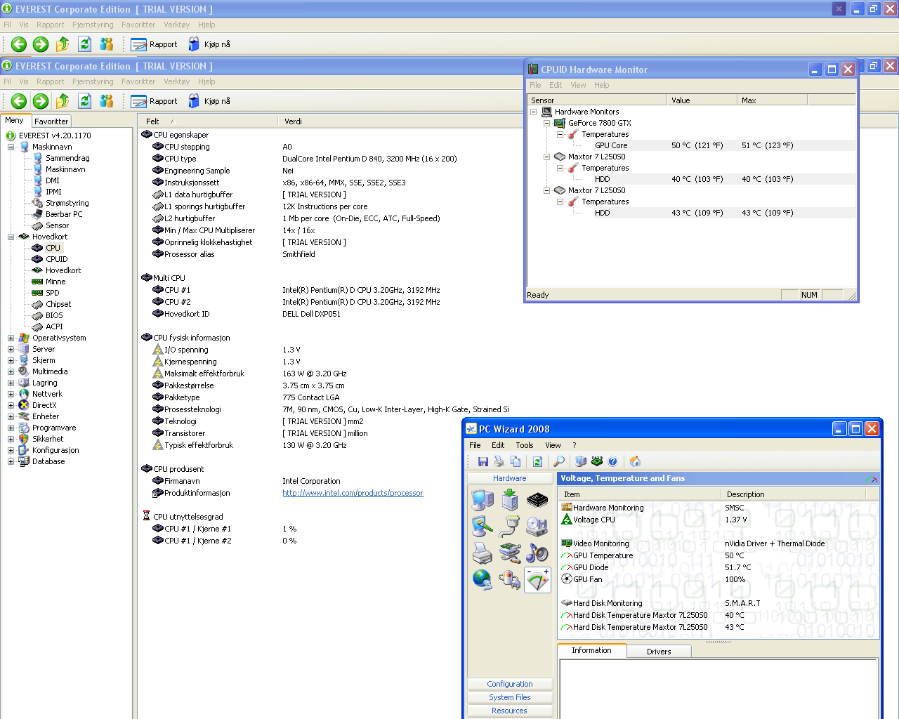This screenshot has width=899, height=719.
Task: Refresh the front EVEREST window
Action: [x=84, y=101]
